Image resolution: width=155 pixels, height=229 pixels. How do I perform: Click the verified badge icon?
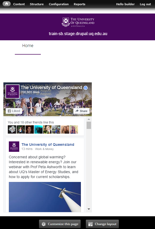coord(86,88)
